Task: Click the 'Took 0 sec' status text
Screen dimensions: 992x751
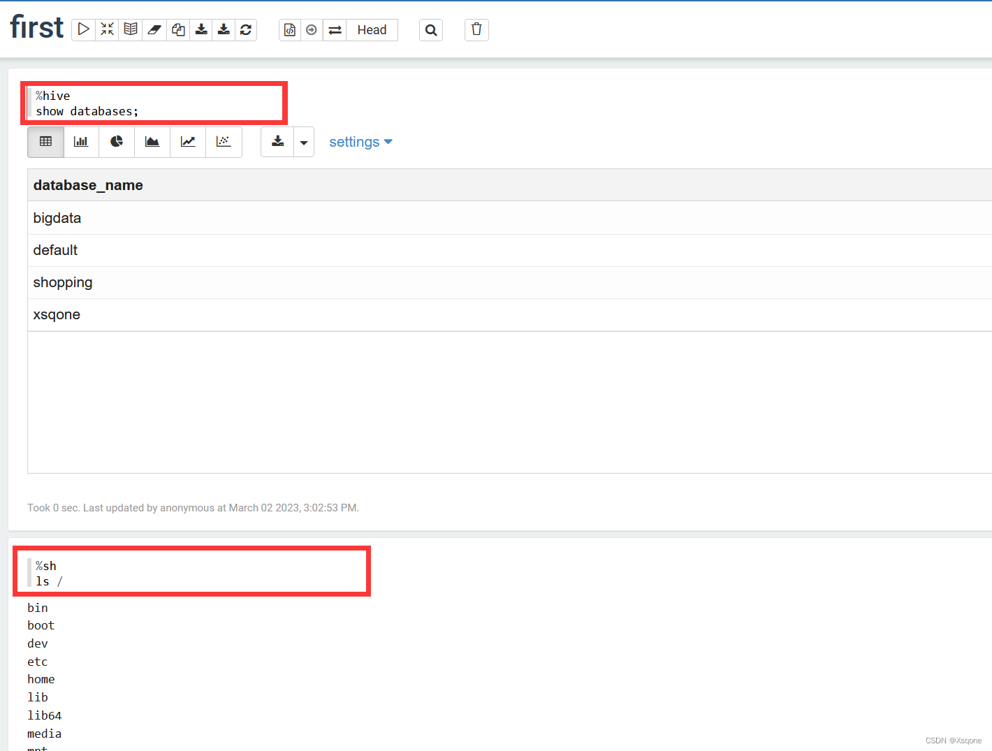Action: (x=193, y=508)
